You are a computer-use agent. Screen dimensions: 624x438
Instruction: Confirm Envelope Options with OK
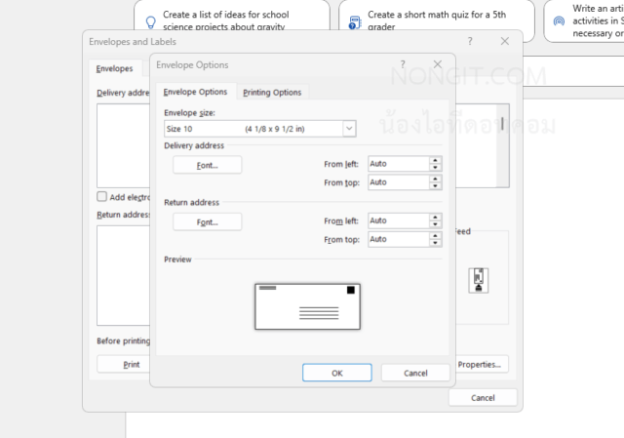(x=337, y=373)
